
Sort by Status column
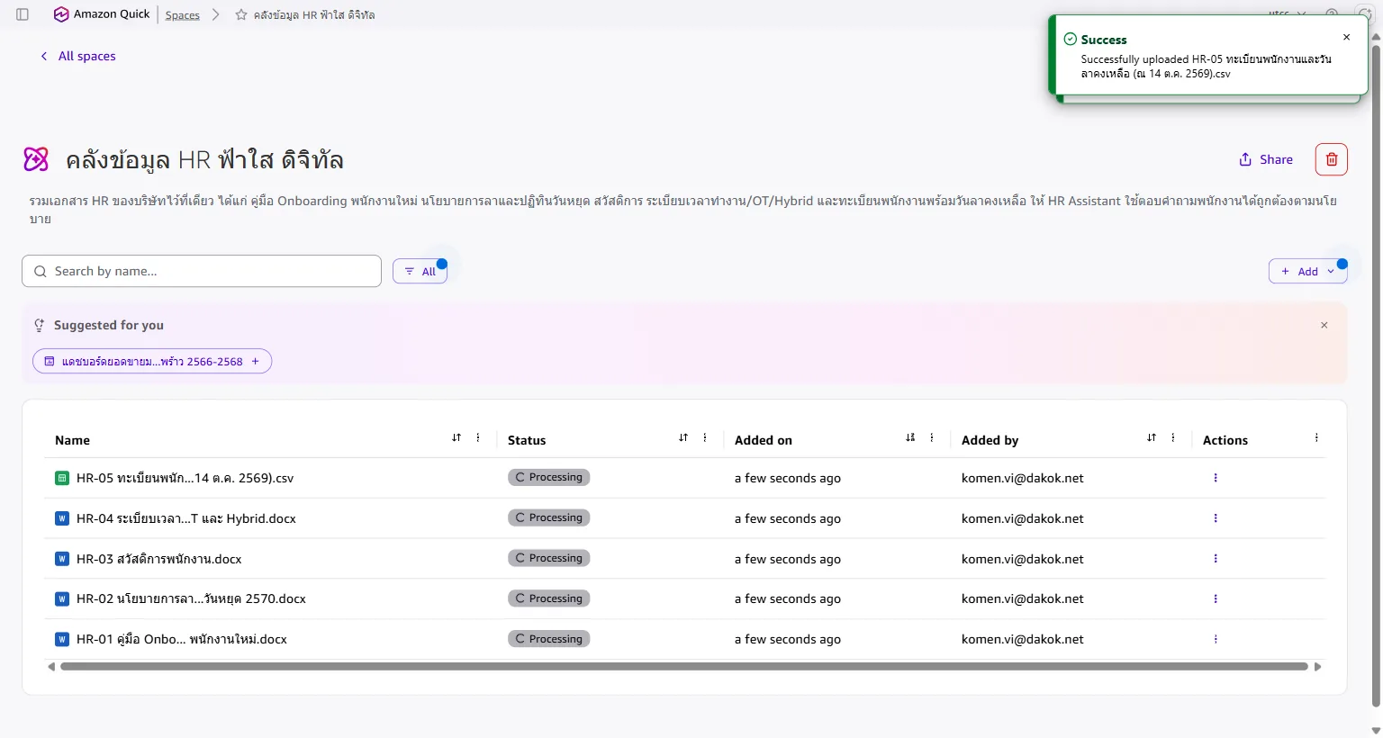(x=683, y=437)
